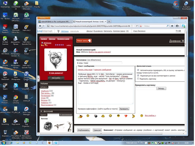This screenshot has height=146, width=195.
Task: Open 'В дневник' in the top navigation
Action: point(98,31)
